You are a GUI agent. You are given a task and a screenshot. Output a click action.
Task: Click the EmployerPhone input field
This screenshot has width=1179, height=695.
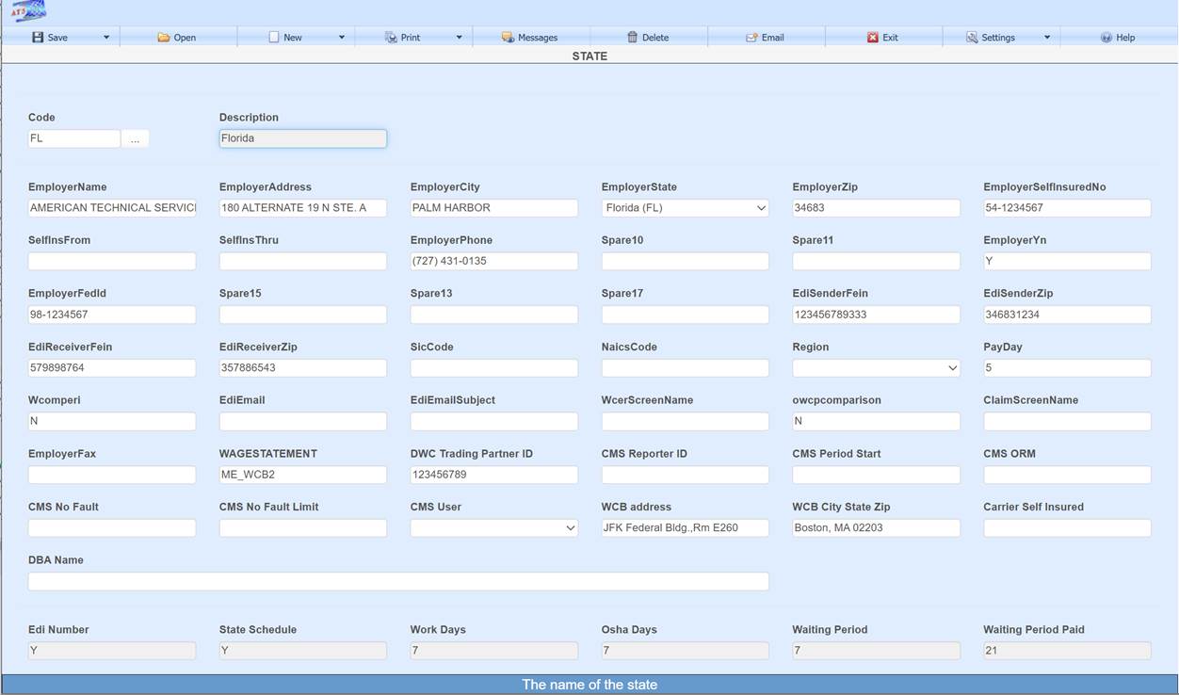(x=493, y=261)
